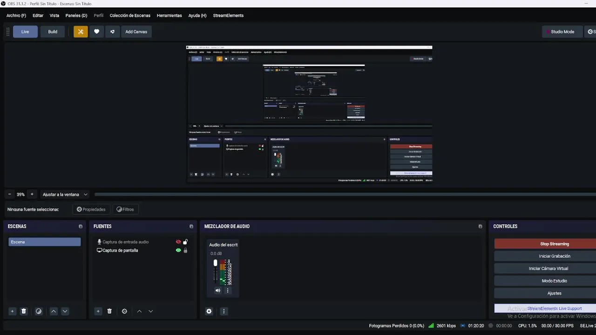Open the StreamElements menu

pyautogui.click(x=228, y=15)
